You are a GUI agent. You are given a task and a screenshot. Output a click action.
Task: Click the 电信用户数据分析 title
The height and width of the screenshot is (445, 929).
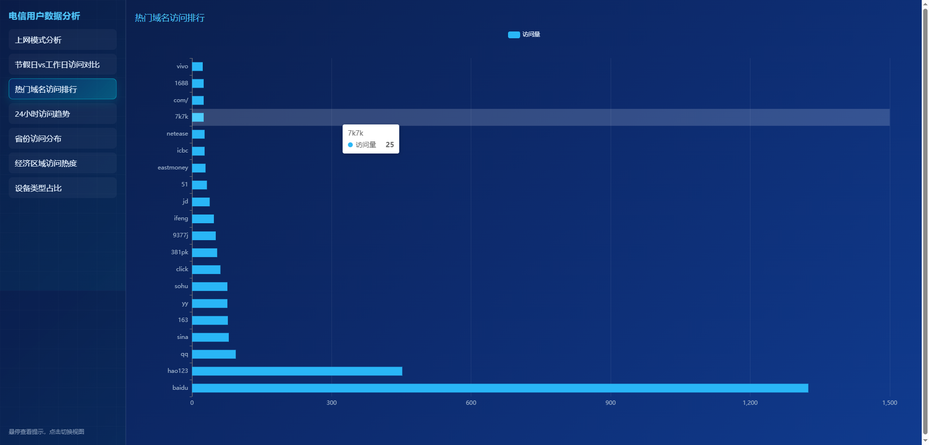coord(44,16)
